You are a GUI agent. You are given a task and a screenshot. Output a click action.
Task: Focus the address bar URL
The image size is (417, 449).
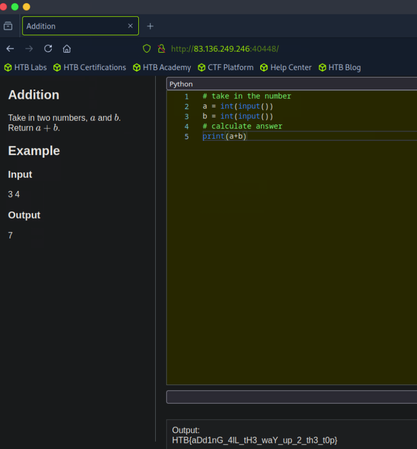pos(225,49)
